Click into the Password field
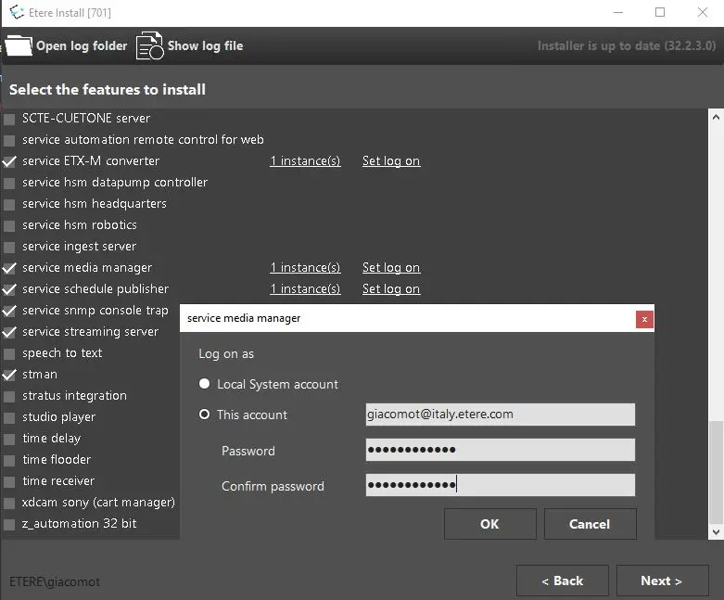The image size is (724, 600). pyautogui.click(x=500, y=451)
